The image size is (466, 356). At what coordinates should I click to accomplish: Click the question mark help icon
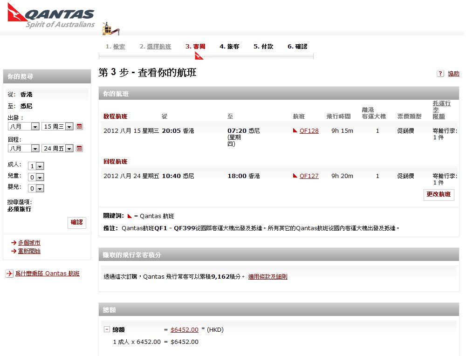pos(440,74)
